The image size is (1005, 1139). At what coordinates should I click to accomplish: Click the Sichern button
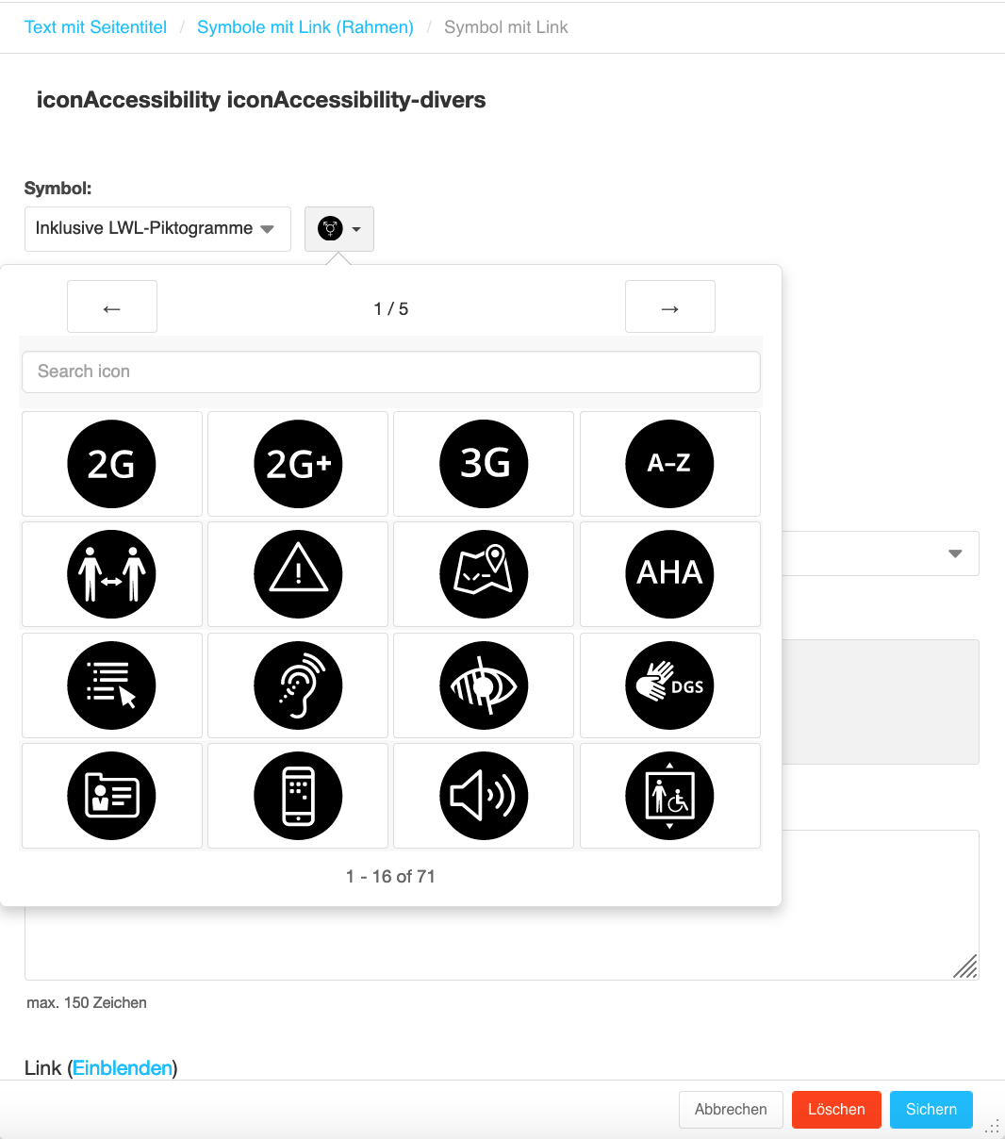coord(931,1110)
